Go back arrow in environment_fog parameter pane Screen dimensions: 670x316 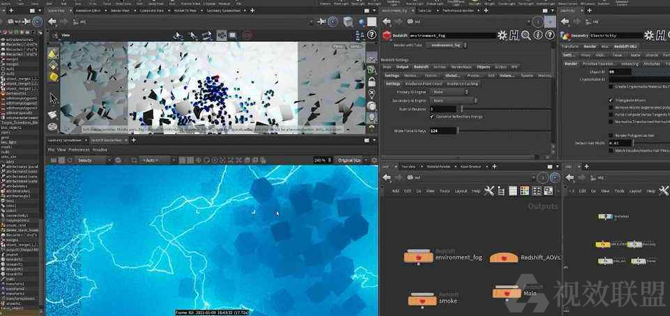tap(387, 22)
